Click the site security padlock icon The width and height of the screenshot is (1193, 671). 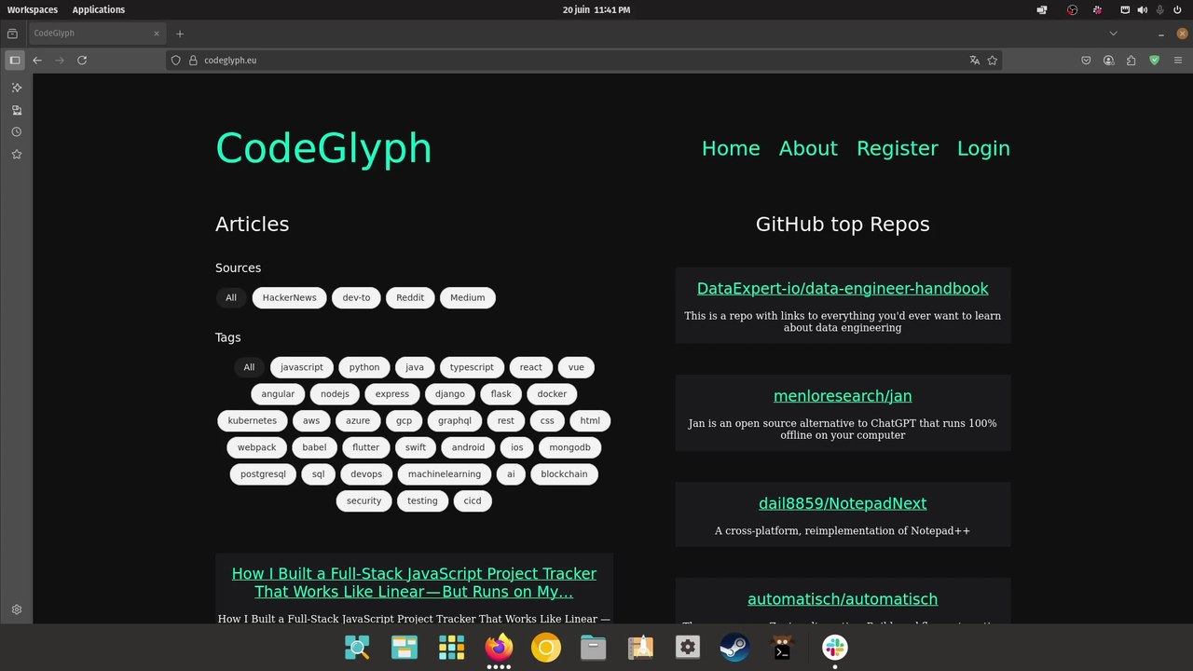click(x=193, y=60)
